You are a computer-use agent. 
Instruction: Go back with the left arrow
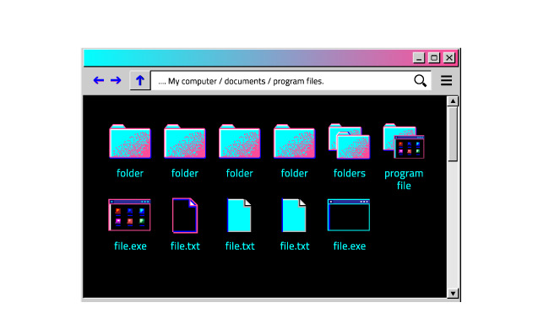(x=98, y=80)
